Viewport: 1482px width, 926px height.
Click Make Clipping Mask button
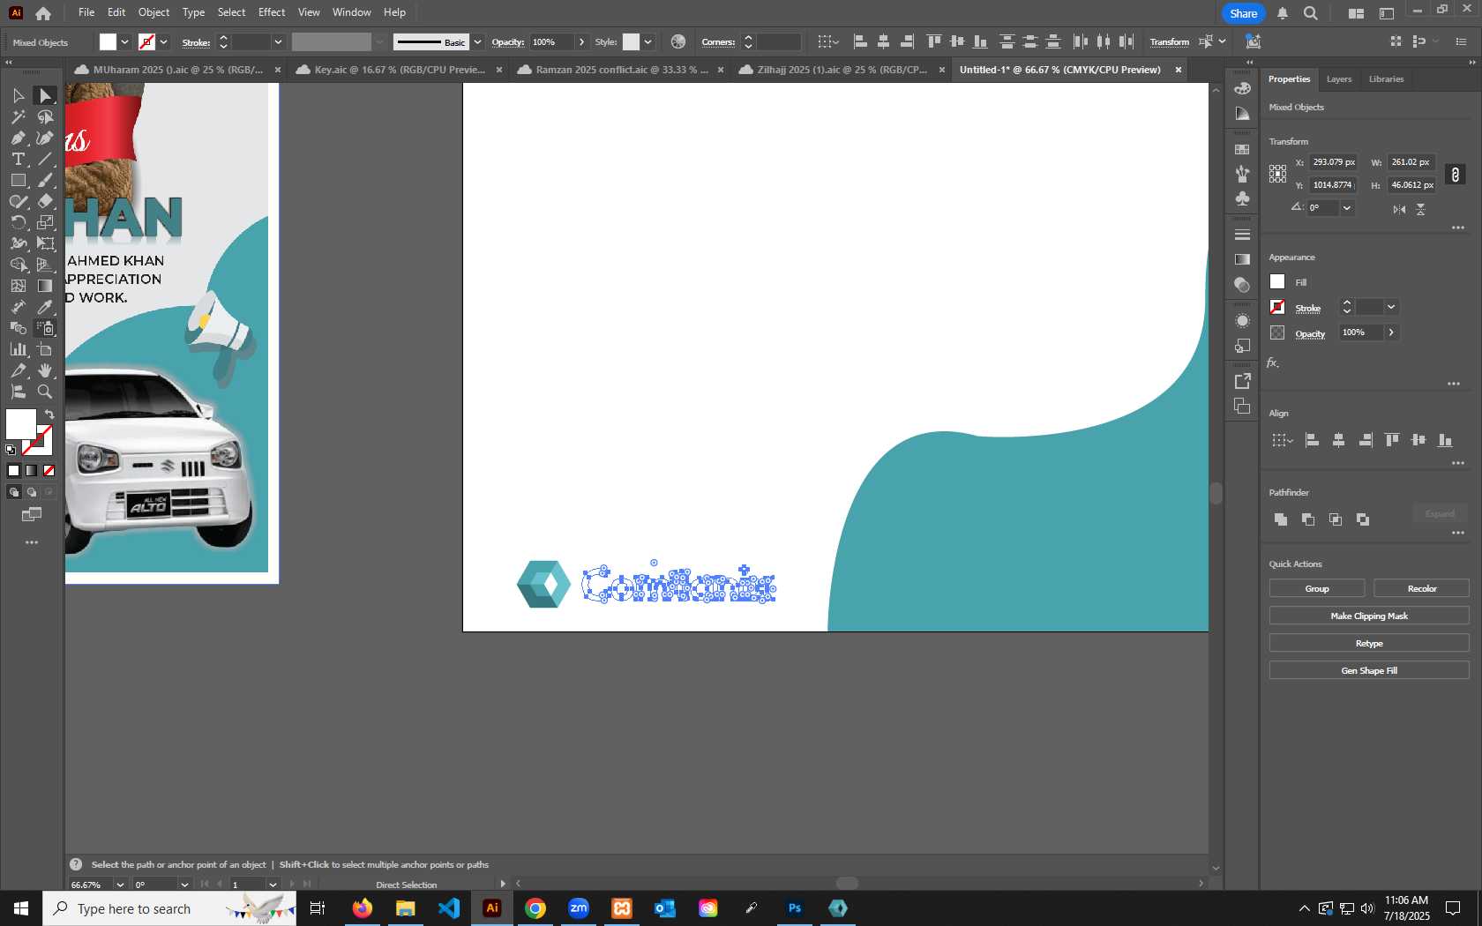[x=1369, y=616]
